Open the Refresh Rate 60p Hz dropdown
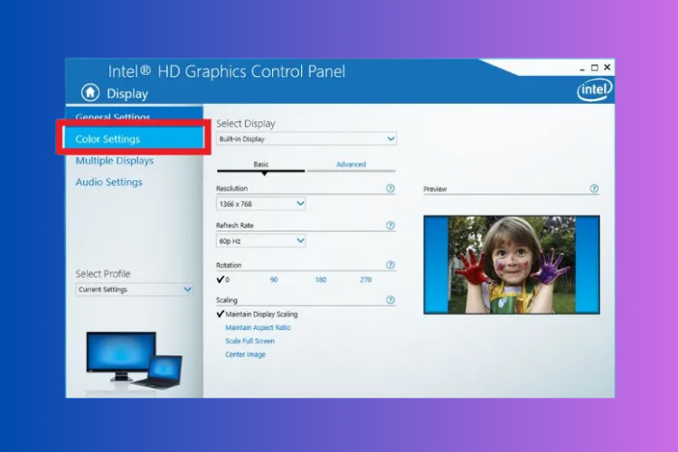This screenshot has width=678, height=452. tap(260, 241)
